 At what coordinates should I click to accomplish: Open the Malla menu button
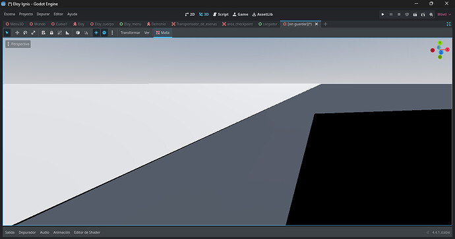pyautogui.click(x=163, y=33)
